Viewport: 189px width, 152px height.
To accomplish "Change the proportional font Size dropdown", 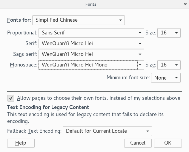I will coord(169,33).
